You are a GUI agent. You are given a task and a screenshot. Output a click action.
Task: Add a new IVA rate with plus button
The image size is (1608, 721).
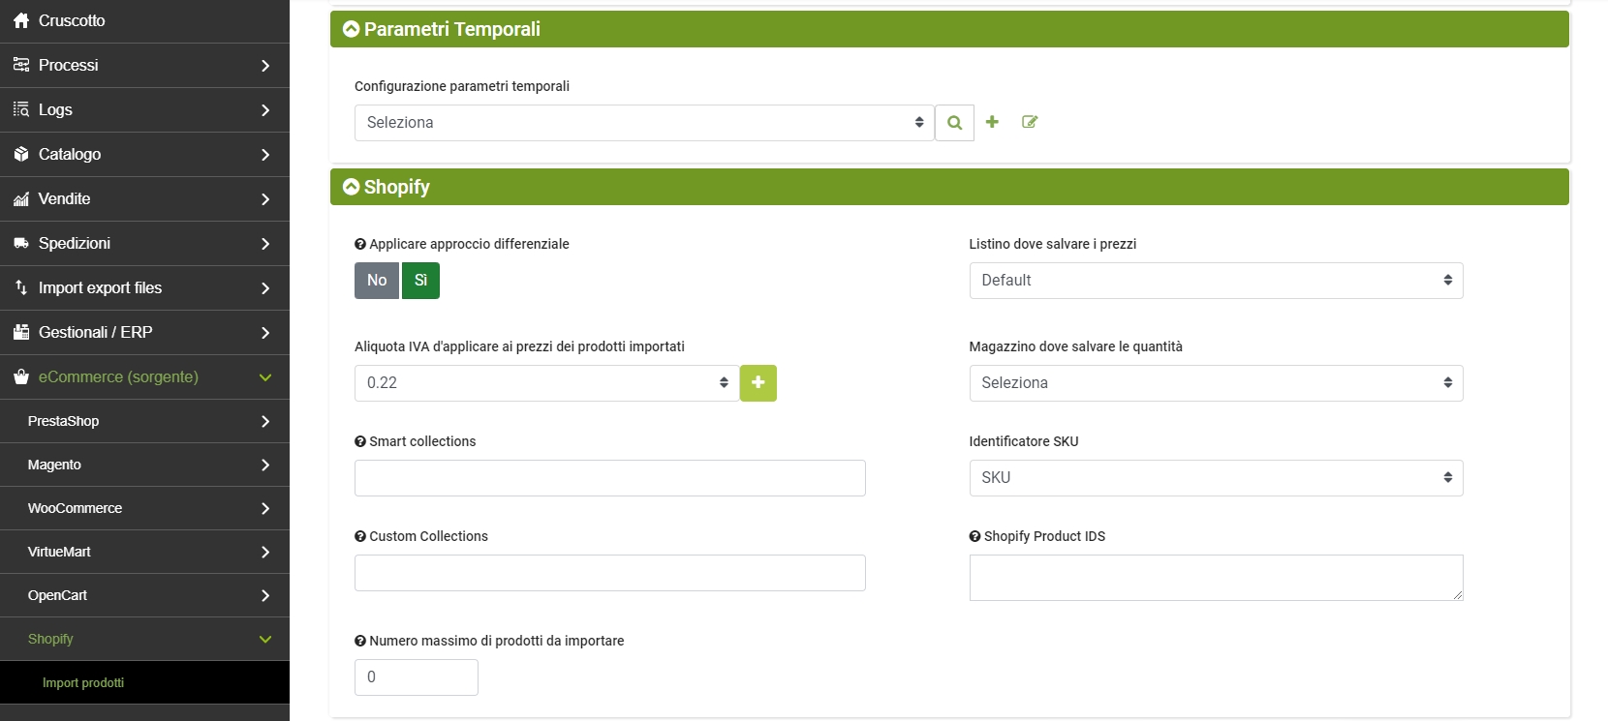click(758, 383)
